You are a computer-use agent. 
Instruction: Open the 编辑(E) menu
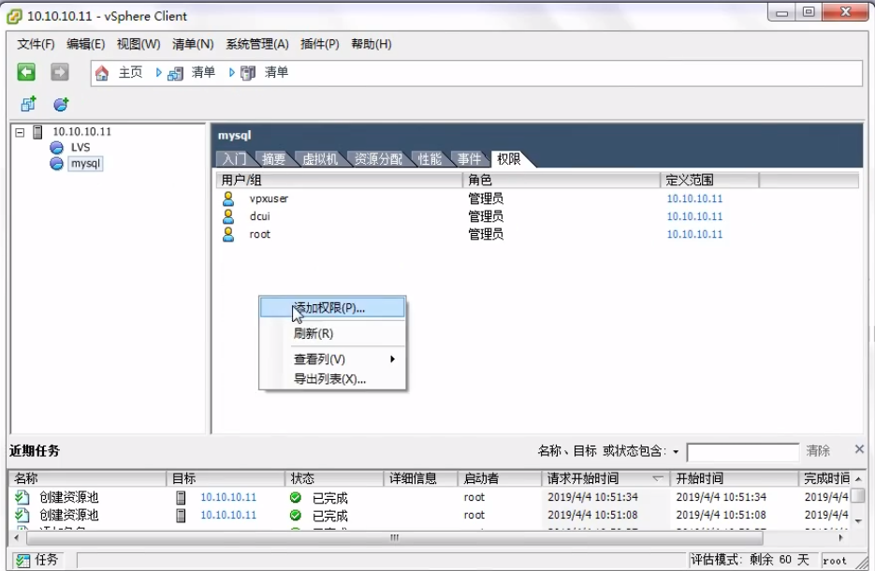pyautogui.click(x=85, y=44)
